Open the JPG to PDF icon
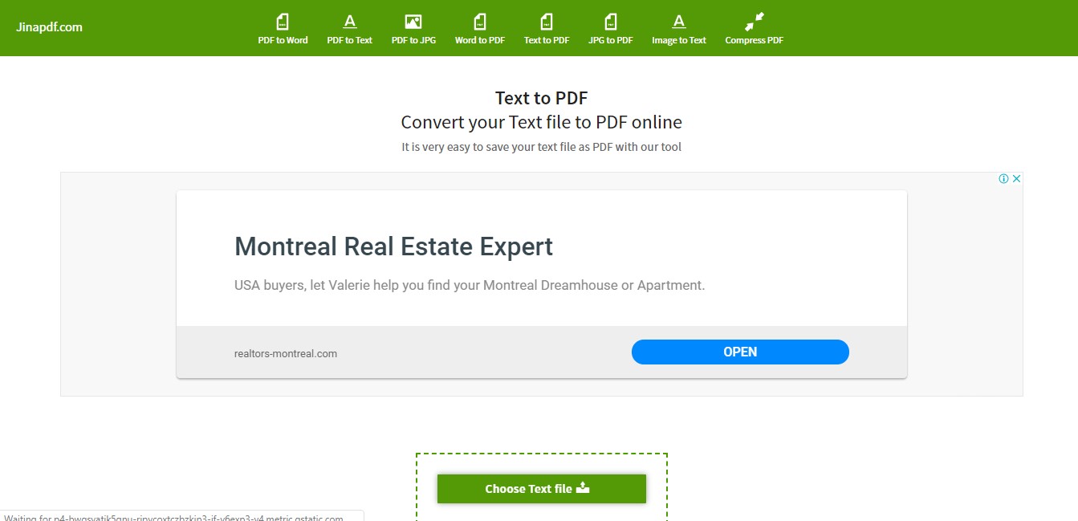This screenshot has height=521, width=1078. 611,22
